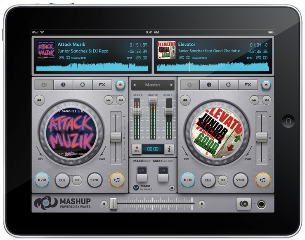Open the loop tab on left deck
The width and height of the screenshot is (305, 240).
pos(83,85)
